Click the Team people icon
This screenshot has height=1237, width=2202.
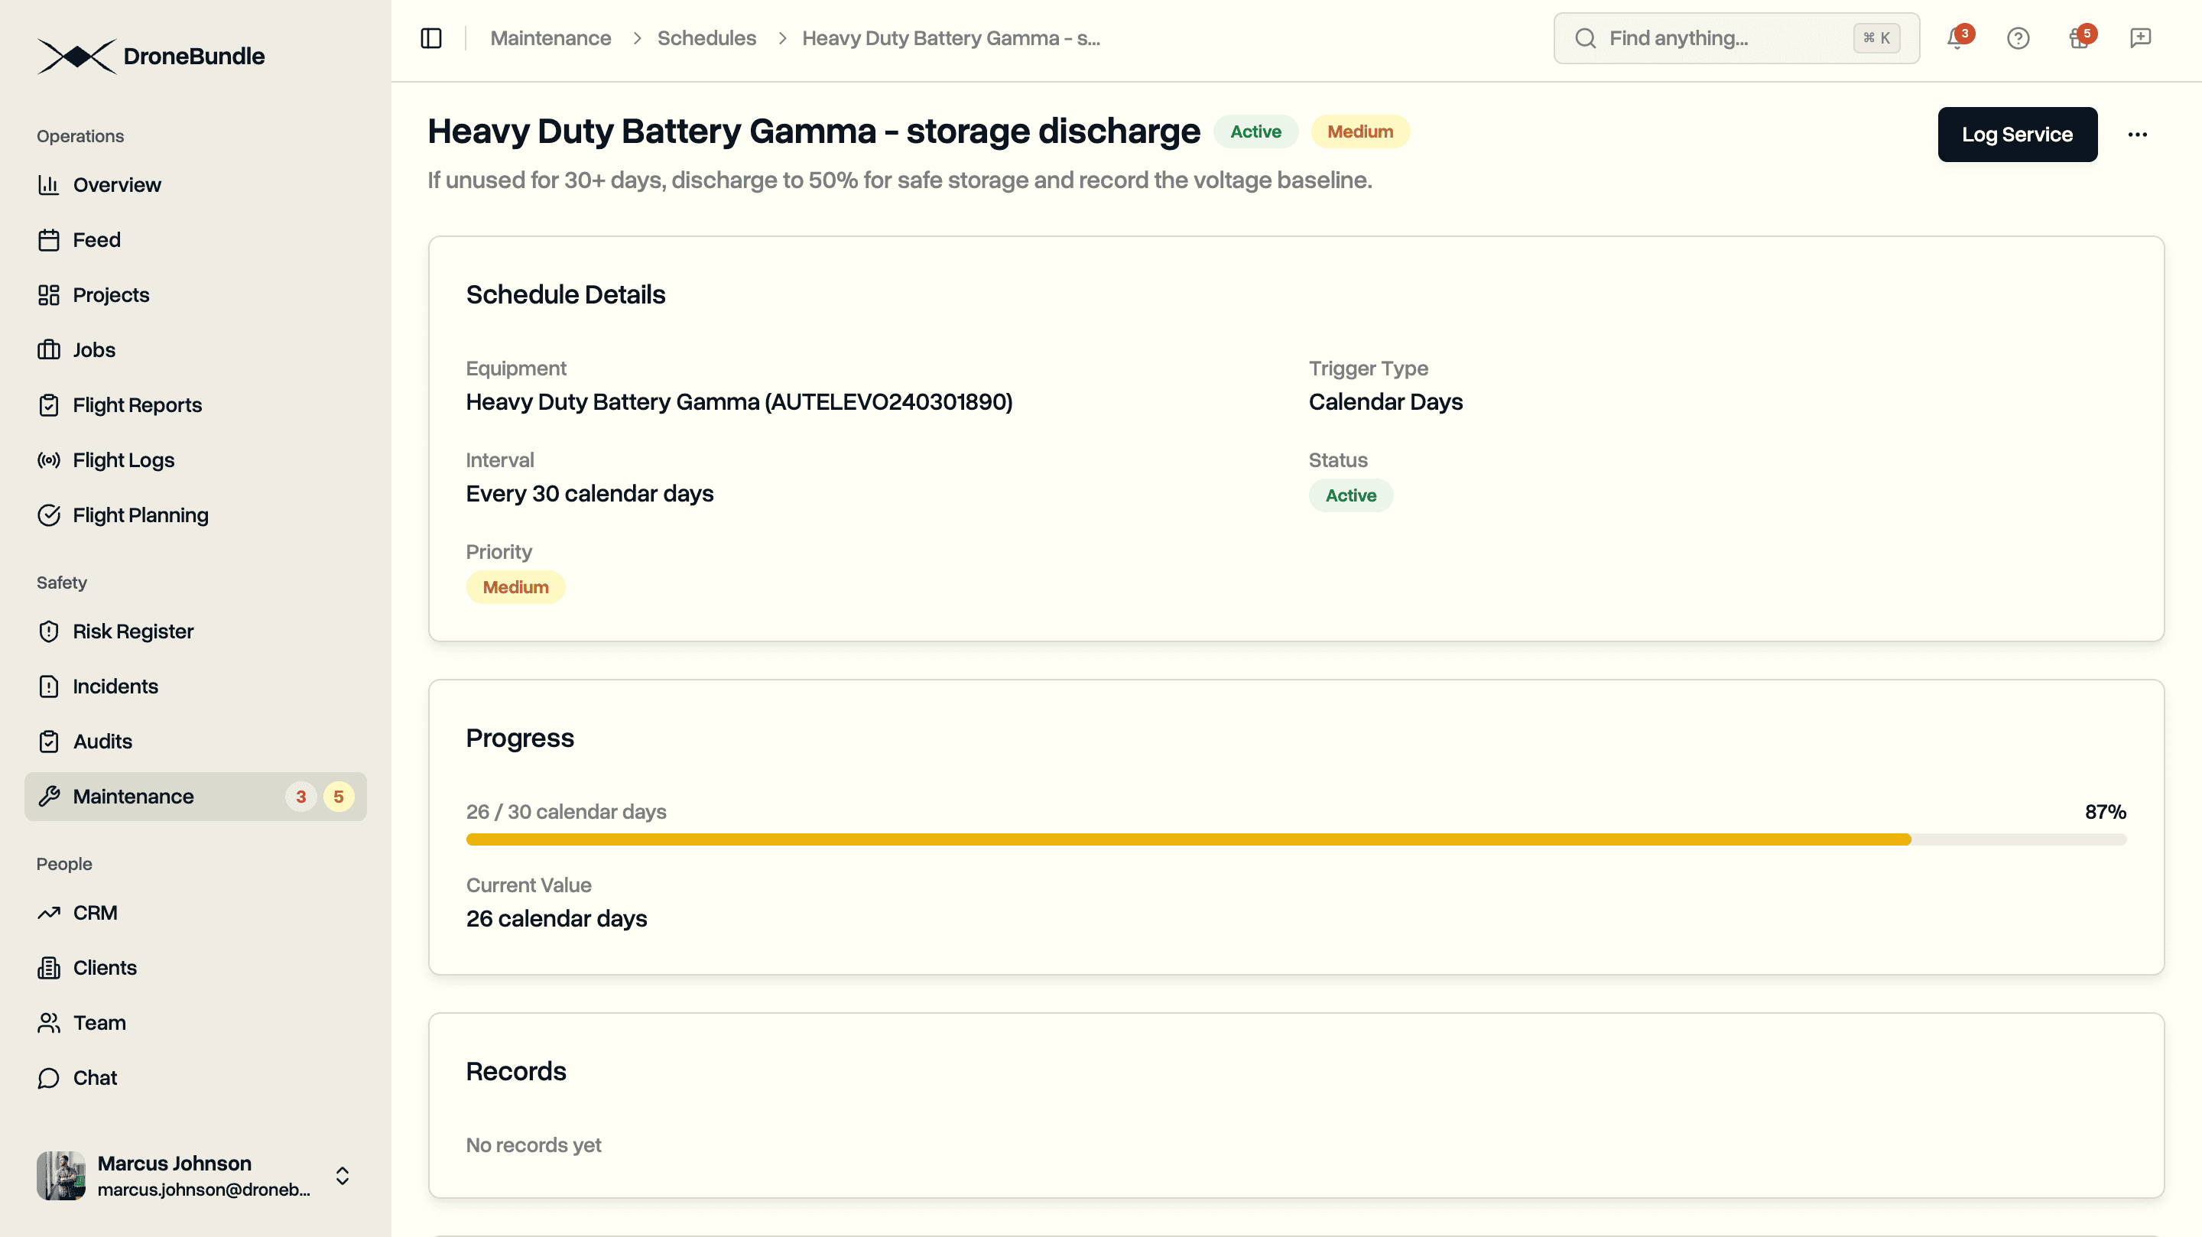coord(49,1023)
